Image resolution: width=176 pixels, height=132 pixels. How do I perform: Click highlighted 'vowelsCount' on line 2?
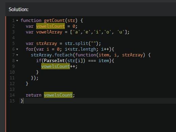point(50,26)
